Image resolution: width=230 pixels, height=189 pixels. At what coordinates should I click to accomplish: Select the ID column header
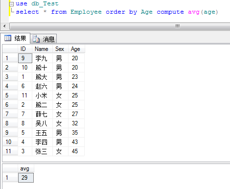click(x=25, y=49)
